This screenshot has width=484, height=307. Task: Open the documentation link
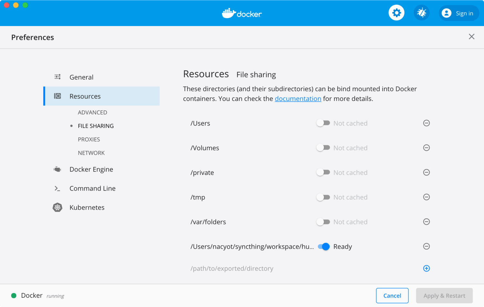point(298,99)
